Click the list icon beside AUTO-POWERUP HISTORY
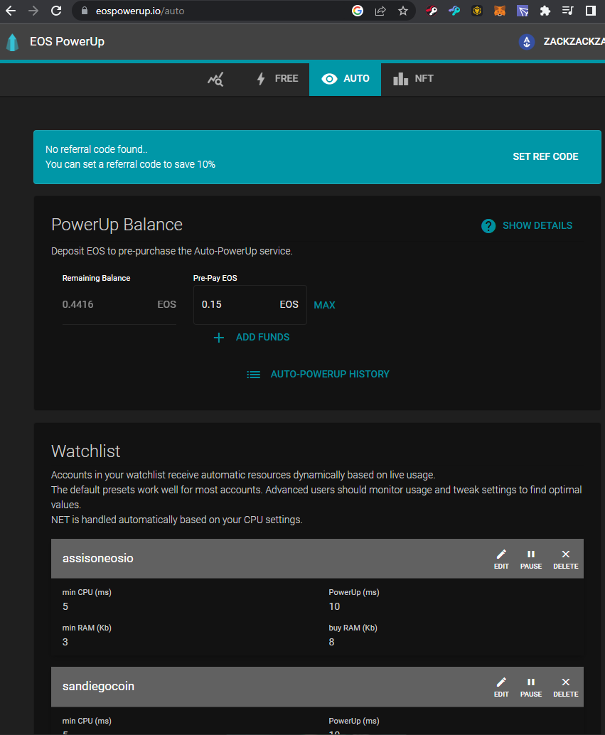The image size is (605, 735). [254, 375]
